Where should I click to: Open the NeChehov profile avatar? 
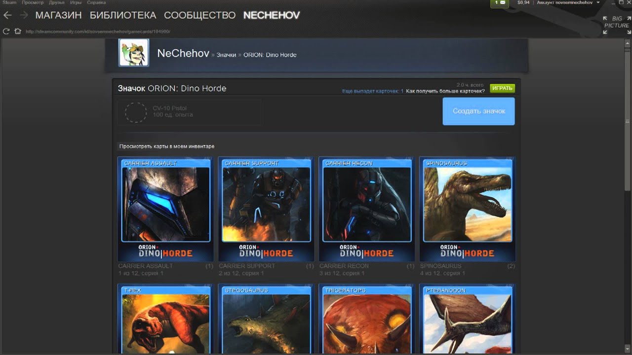tap(134, 53)
